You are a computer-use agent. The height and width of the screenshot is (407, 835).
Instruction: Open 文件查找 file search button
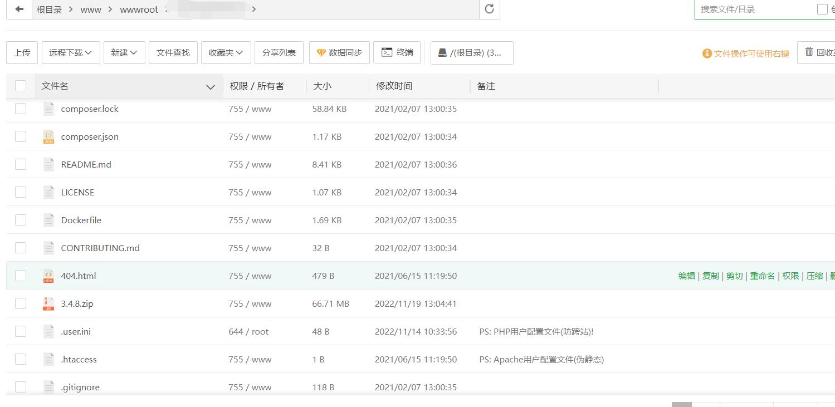[173, 52]
